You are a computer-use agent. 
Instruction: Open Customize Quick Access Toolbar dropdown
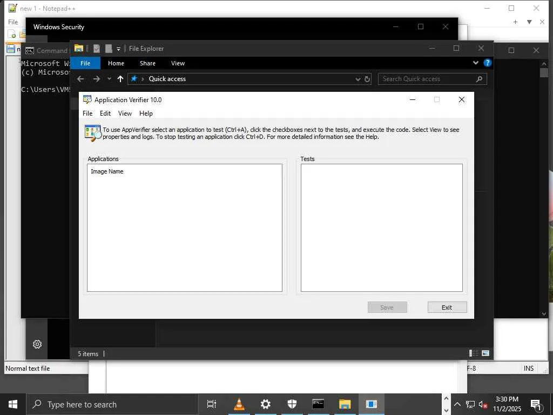(118, 49)
